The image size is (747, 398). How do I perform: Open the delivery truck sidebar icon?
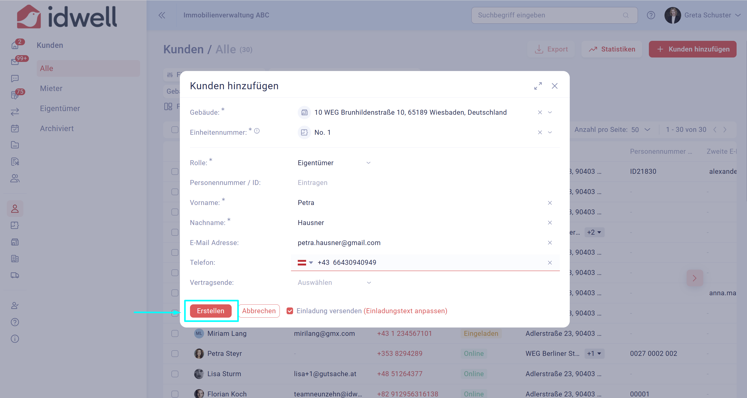15,275
